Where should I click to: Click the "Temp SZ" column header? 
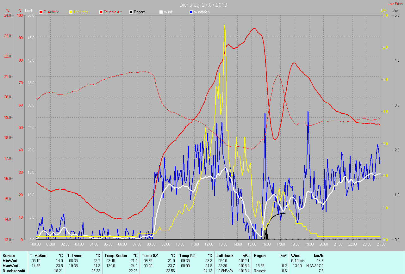pyautogui.click(x=150, y=256)
